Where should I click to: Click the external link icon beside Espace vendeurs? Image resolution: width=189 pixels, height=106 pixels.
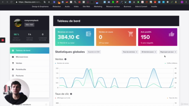coord(46,105)
